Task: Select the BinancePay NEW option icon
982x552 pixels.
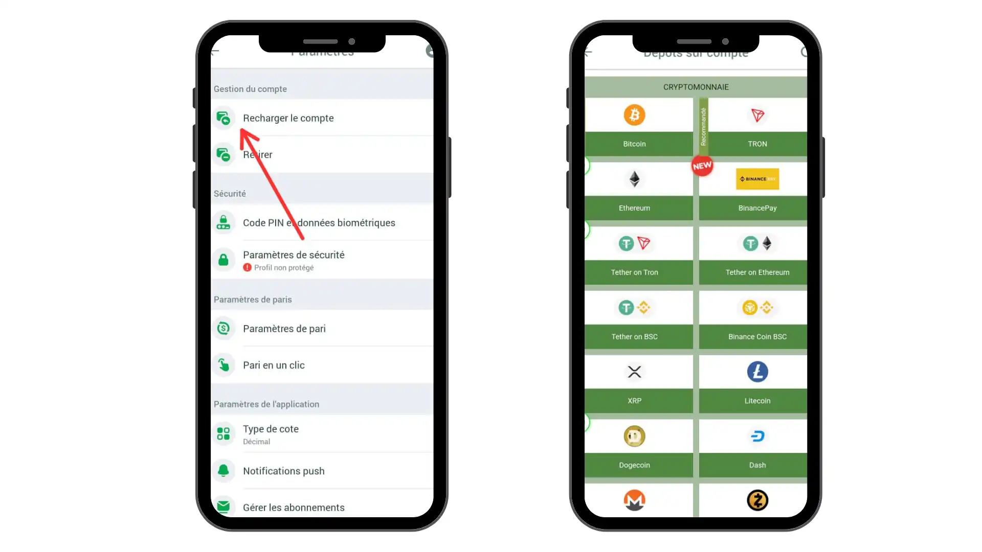Action: tap(757, 178)
